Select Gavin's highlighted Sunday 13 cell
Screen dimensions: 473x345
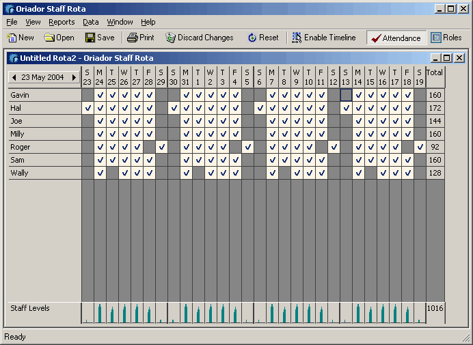coord(346,95)
